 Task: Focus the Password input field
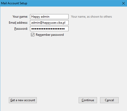point(49,29)
